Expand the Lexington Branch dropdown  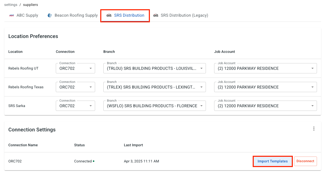(x=155, y=87)
